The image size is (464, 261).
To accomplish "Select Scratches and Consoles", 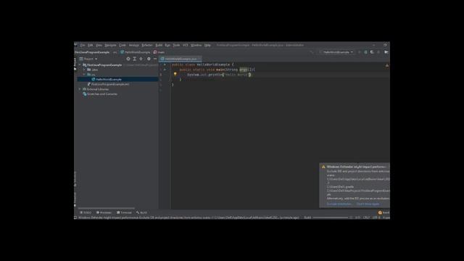I will [x=100, y=94].
